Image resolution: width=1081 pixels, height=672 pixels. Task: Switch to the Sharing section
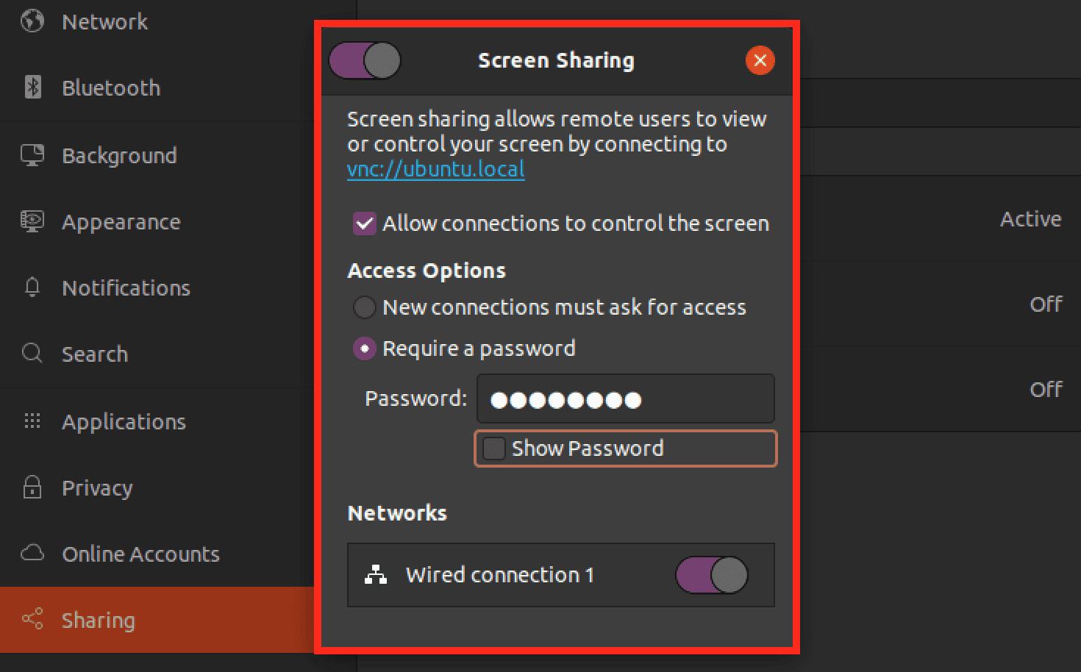[99, 620]
